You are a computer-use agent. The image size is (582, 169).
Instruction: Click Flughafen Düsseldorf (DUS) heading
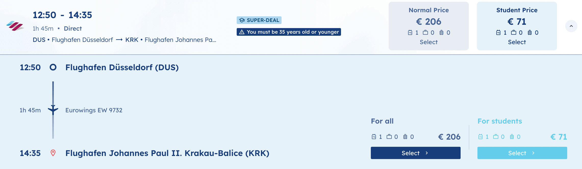click(x=122, y=67)
